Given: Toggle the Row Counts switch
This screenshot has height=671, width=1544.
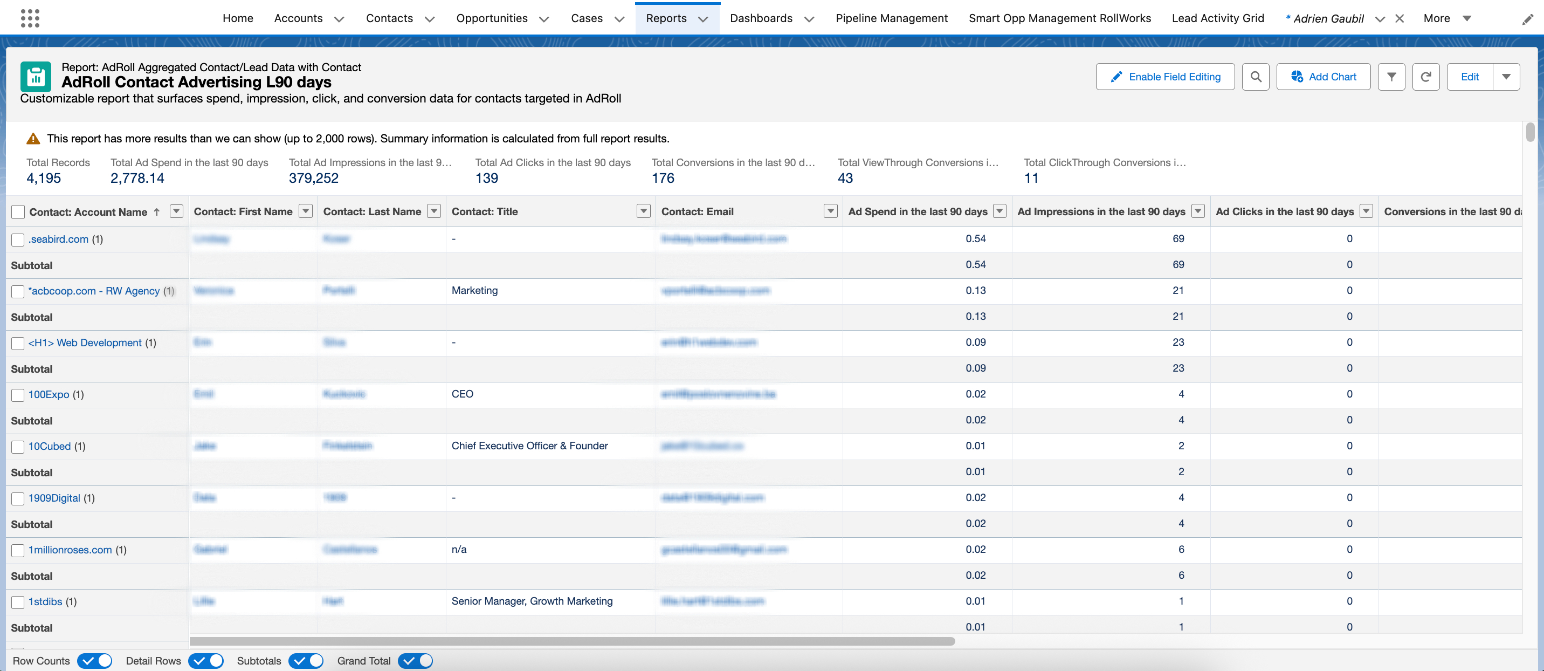Looking at the screenshot, I should point(95,660).
